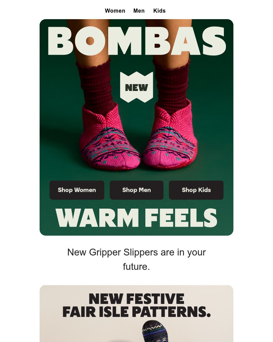Open the Women navigation link
The image size is (273, 342).
115,11
